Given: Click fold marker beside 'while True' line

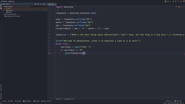Looking at the screenshot, I should (55, 44).
